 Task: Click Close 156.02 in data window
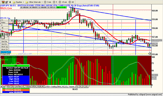coord(16,84)
